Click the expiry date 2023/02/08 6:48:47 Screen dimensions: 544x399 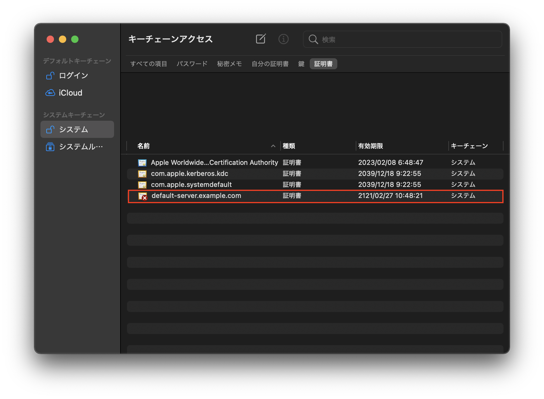click(x=391, y=162)
